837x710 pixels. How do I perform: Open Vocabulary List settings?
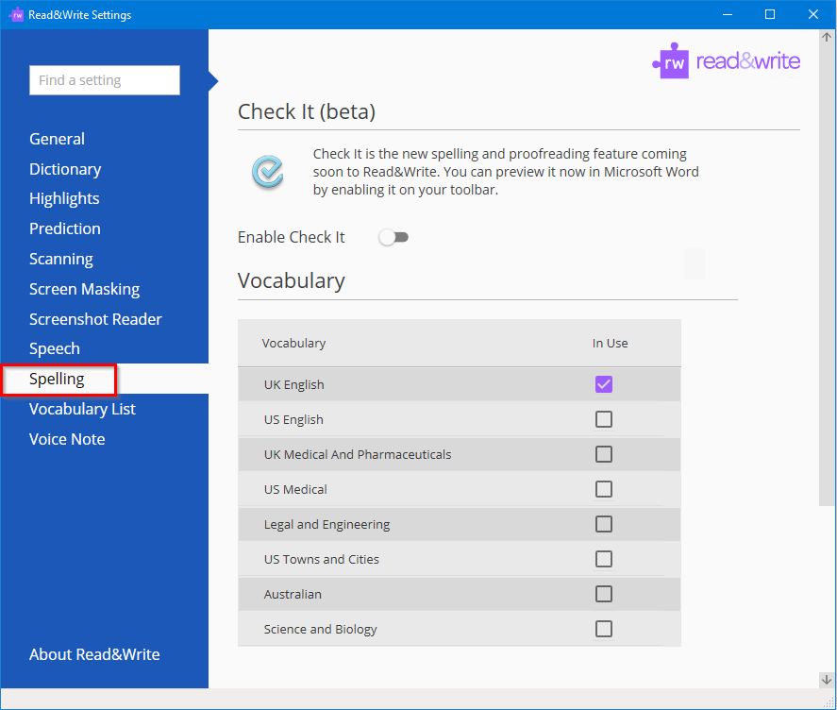tap(82, 409)
